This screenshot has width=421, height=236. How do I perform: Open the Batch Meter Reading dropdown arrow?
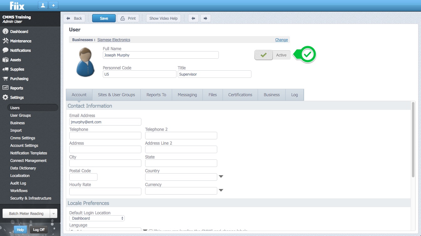[x=53, y=213]
